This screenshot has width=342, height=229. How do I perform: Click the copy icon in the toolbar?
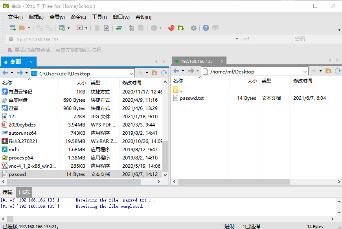point(131,28)
